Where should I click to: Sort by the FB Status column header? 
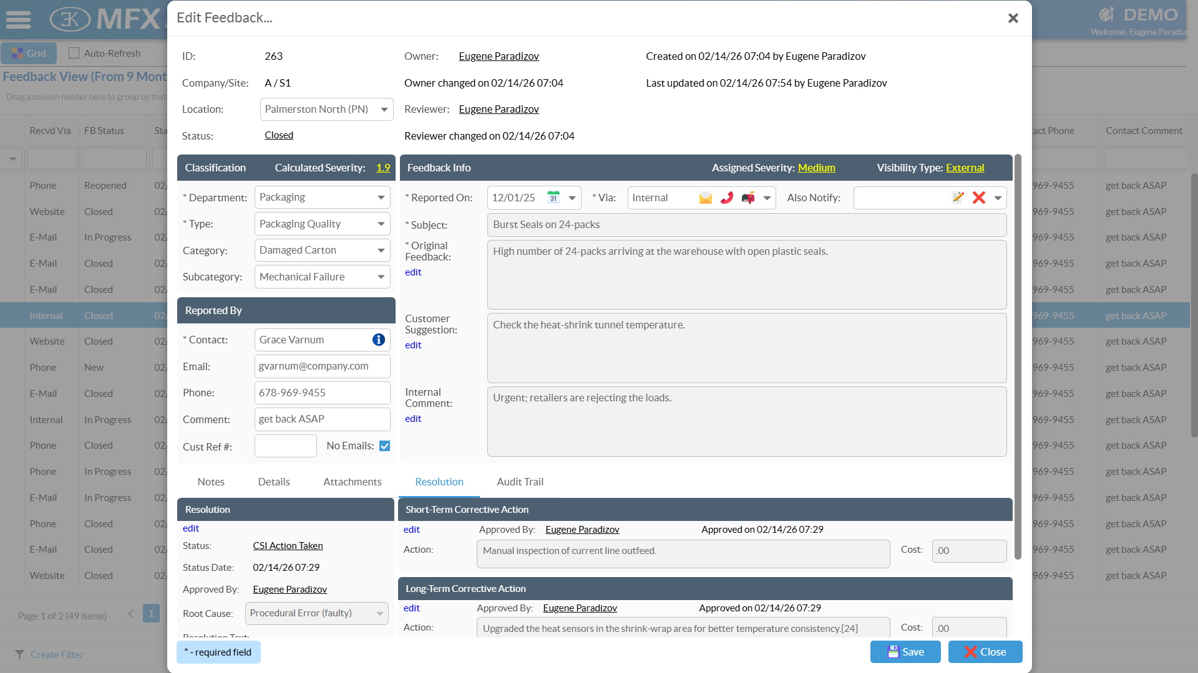(104, 131)
